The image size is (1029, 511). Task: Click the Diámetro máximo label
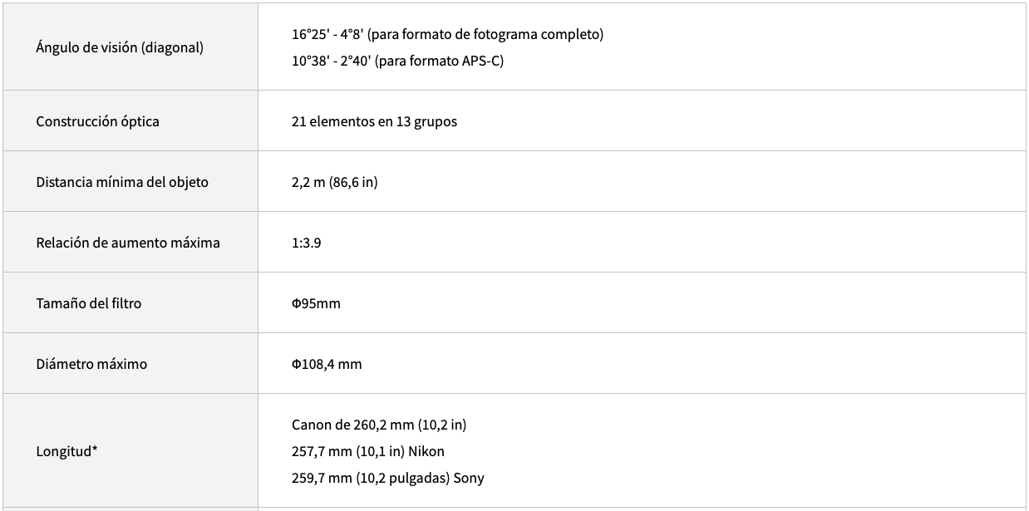click(x=91, y=364)
